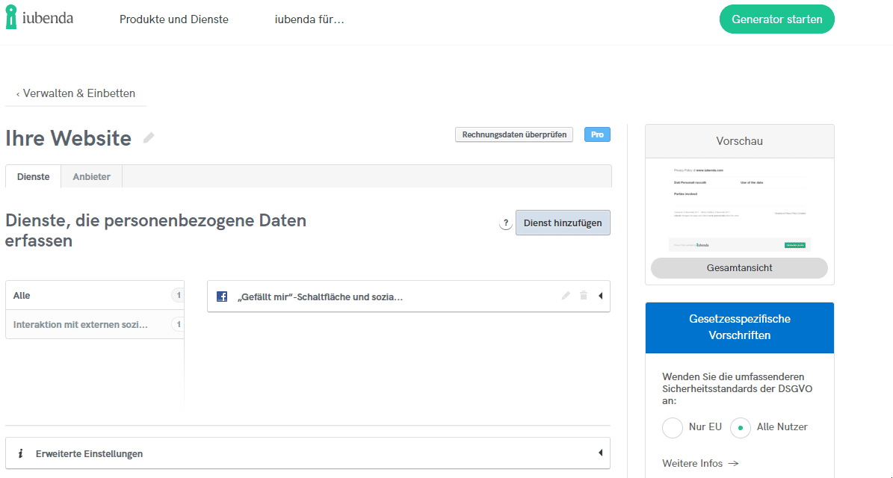This screenshot has width=893, height=478.
Task: Expand Erweiterte Einstellungen section arrow
Action: 600,453
